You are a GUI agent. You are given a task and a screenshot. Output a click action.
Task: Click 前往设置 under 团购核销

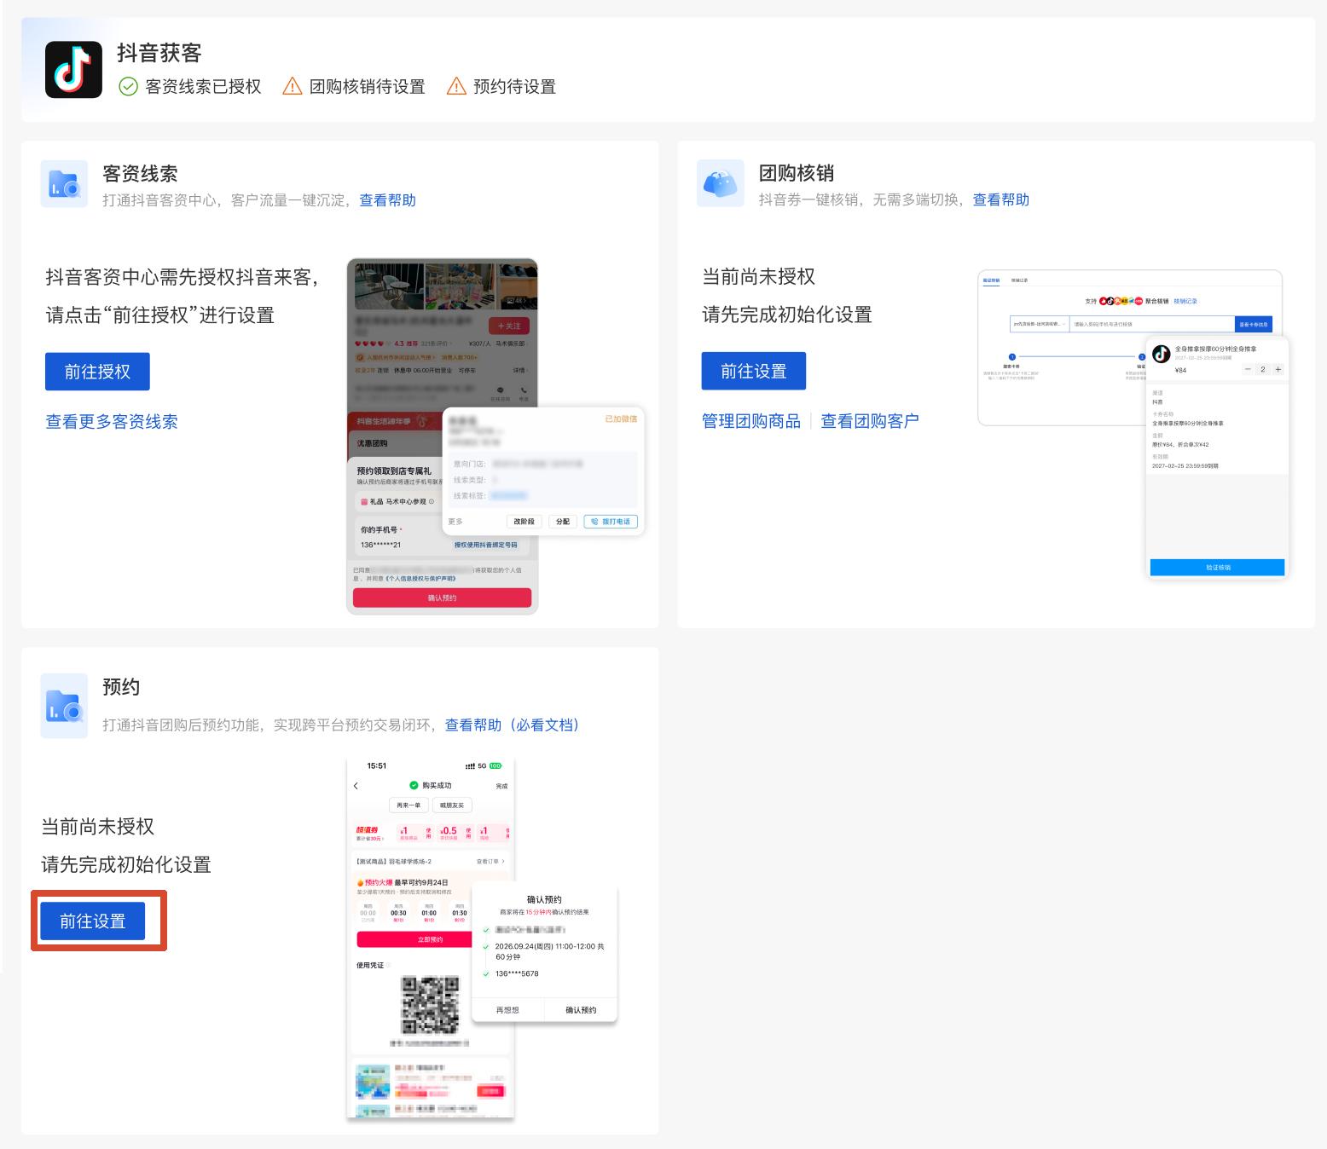tap(753, 371)
